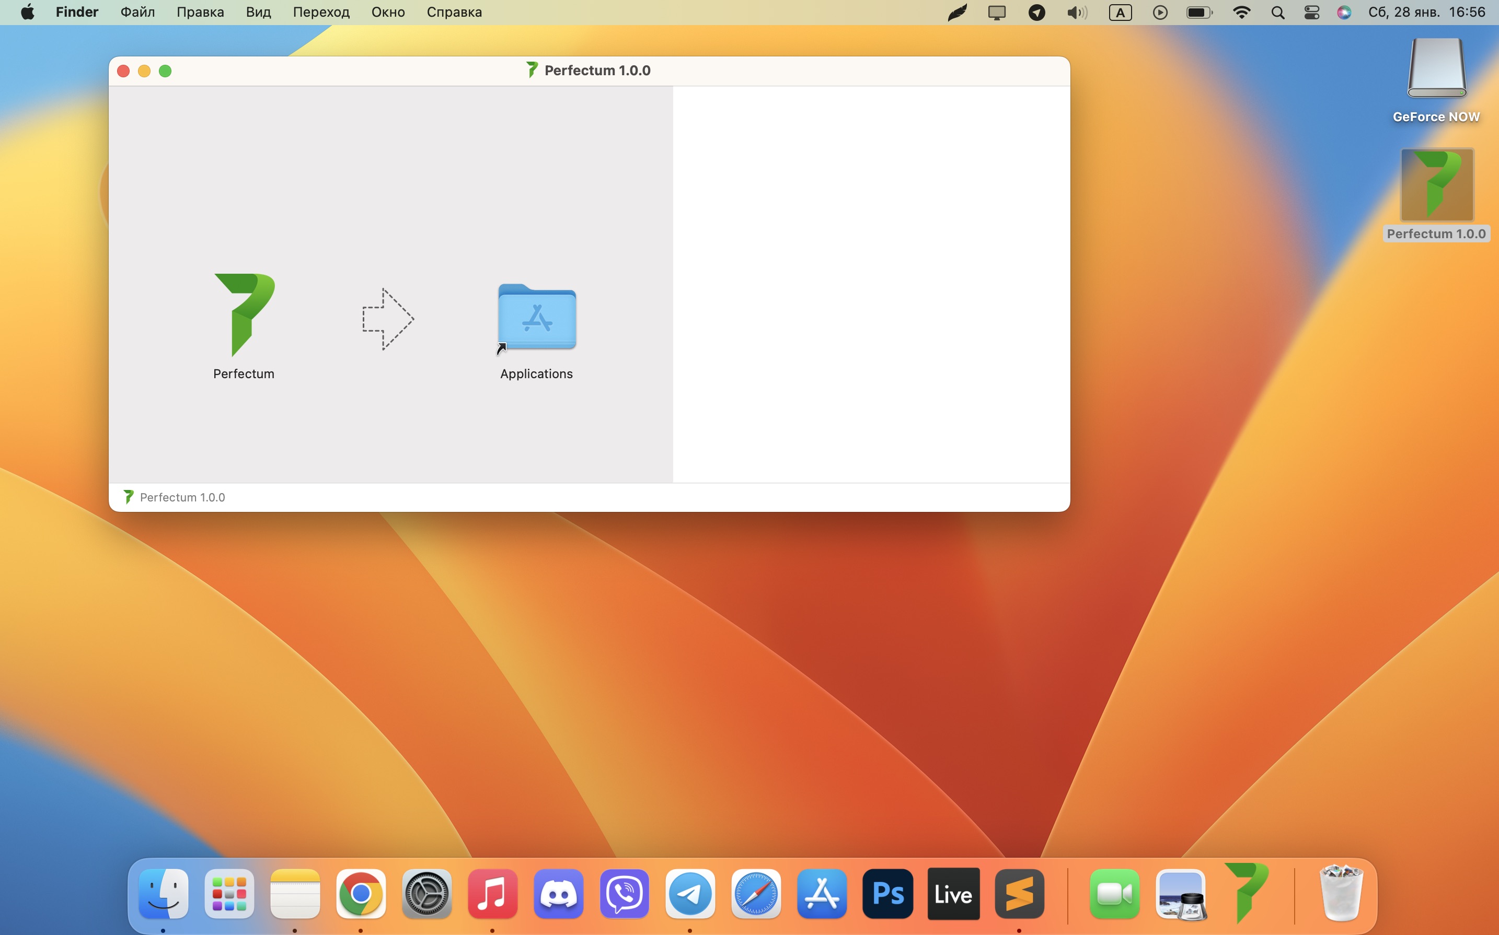Open the Переход menu
This screenshot has width=1499, height=935.
click(x=321, y=13)
